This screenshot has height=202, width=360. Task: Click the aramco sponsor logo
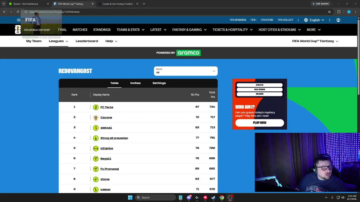188,53
